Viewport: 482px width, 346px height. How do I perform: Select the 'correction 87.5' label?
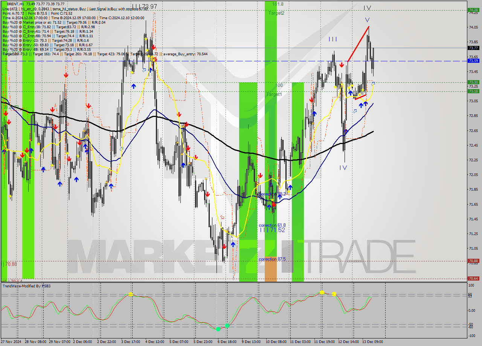point(272,259)
